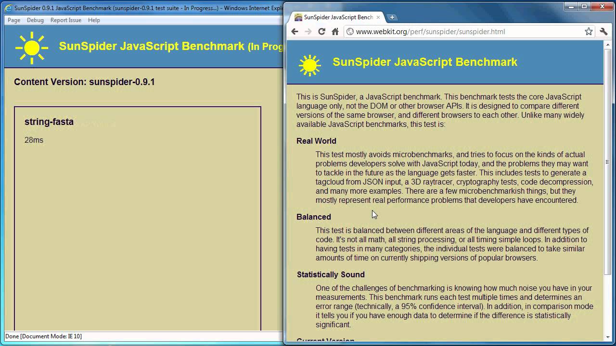This screenshot has width=616, height=346.
Task: Minimize the Chrome window
Action: click(571, 6)
